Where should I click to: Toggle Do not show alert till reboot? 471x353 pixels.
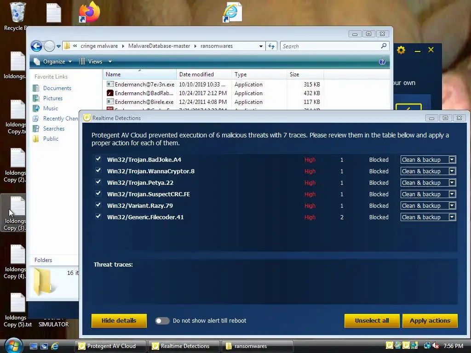click(x=162, y=321)
